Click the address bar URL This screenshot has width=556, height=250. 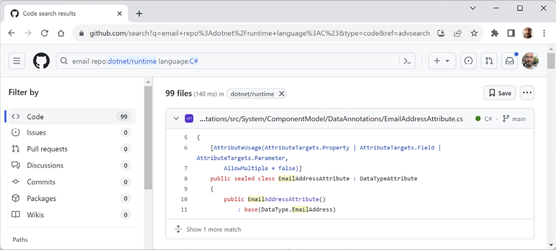[x=260, y=33]
